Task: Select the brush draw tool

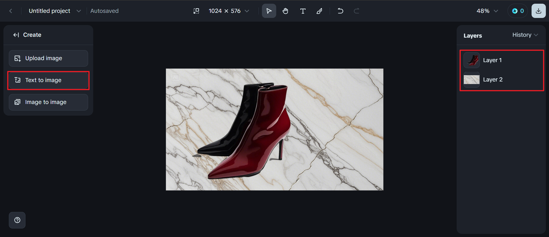Action: (319, 11)
